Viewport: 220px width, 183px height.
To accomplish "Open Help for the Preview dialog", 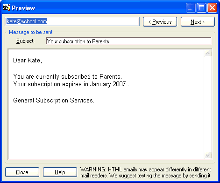I will [x=60, y=172].
